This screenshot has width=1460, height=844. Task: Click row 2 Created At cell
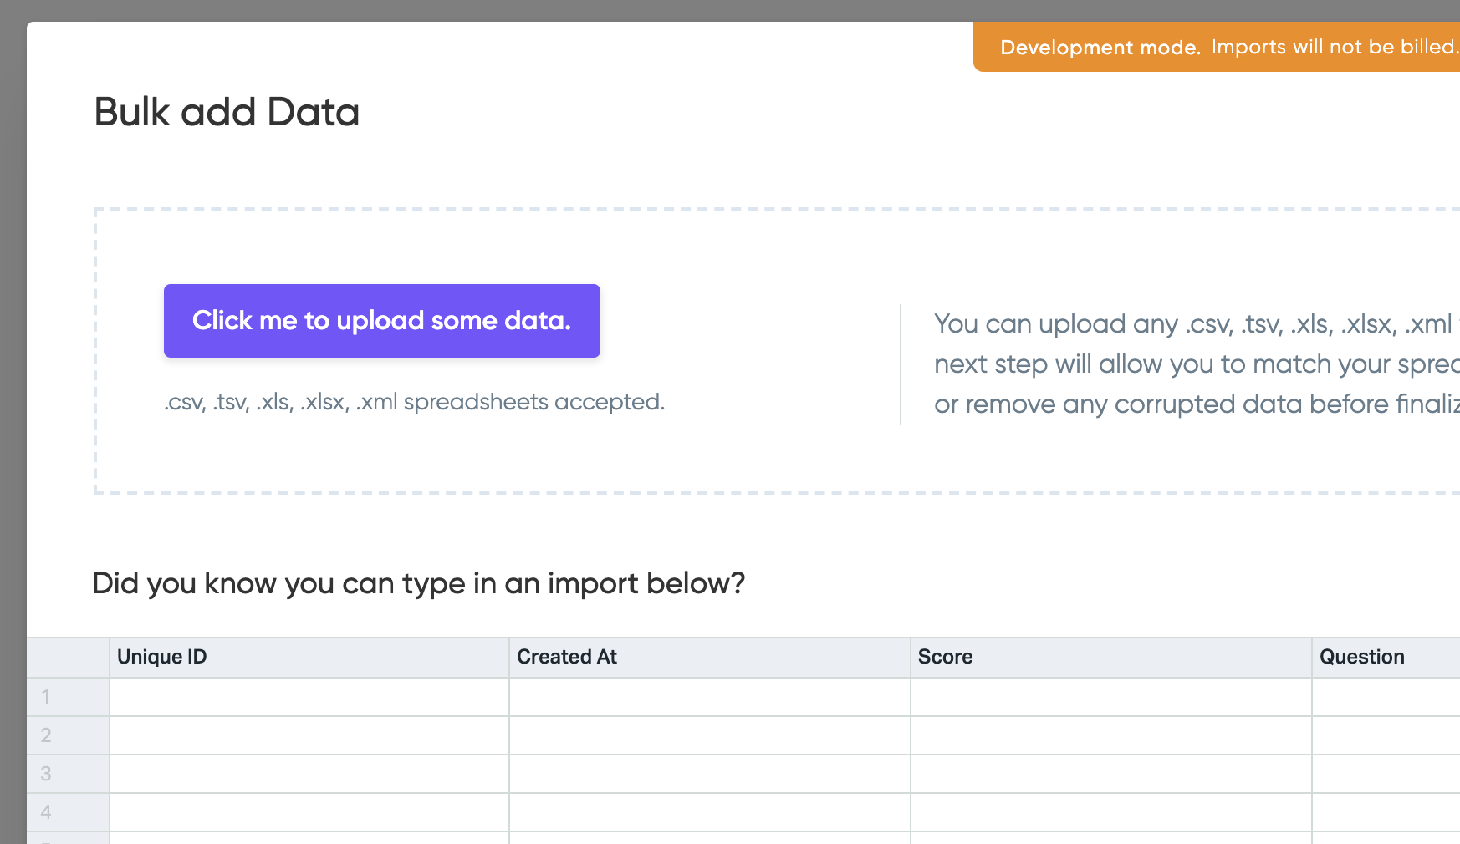[x=710, y=735]
